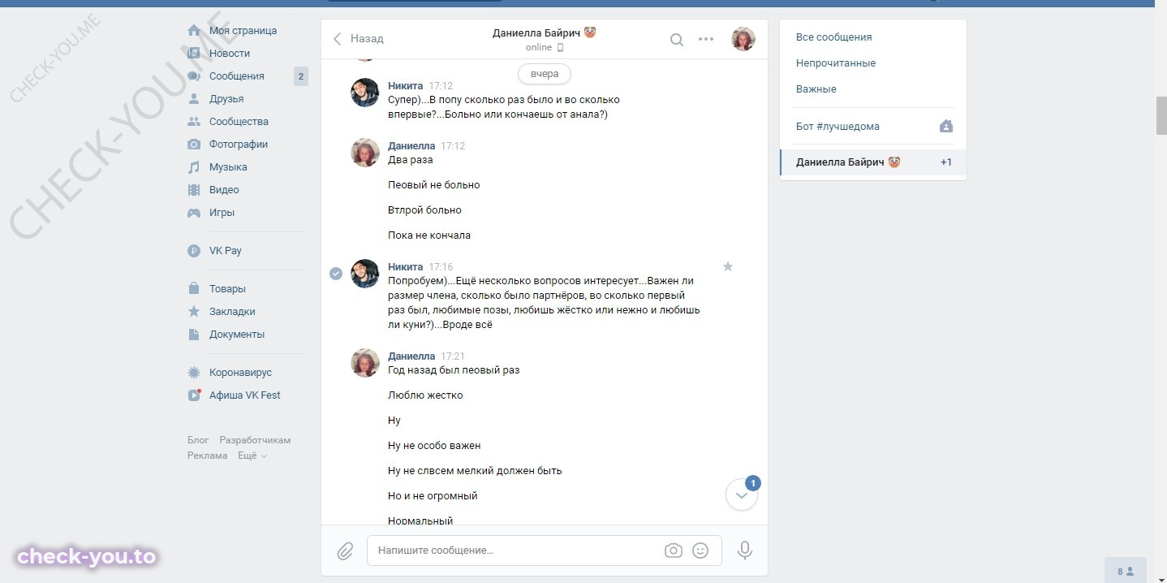This screenshot has height=583, width=1167.
Task: Open chat actions three-dots menu
Action: 706,39
